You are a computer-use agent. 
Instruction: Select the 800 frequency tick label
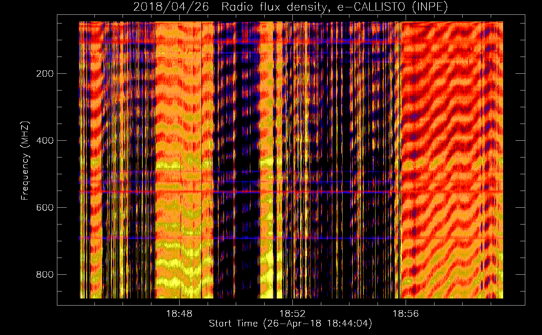45,275
